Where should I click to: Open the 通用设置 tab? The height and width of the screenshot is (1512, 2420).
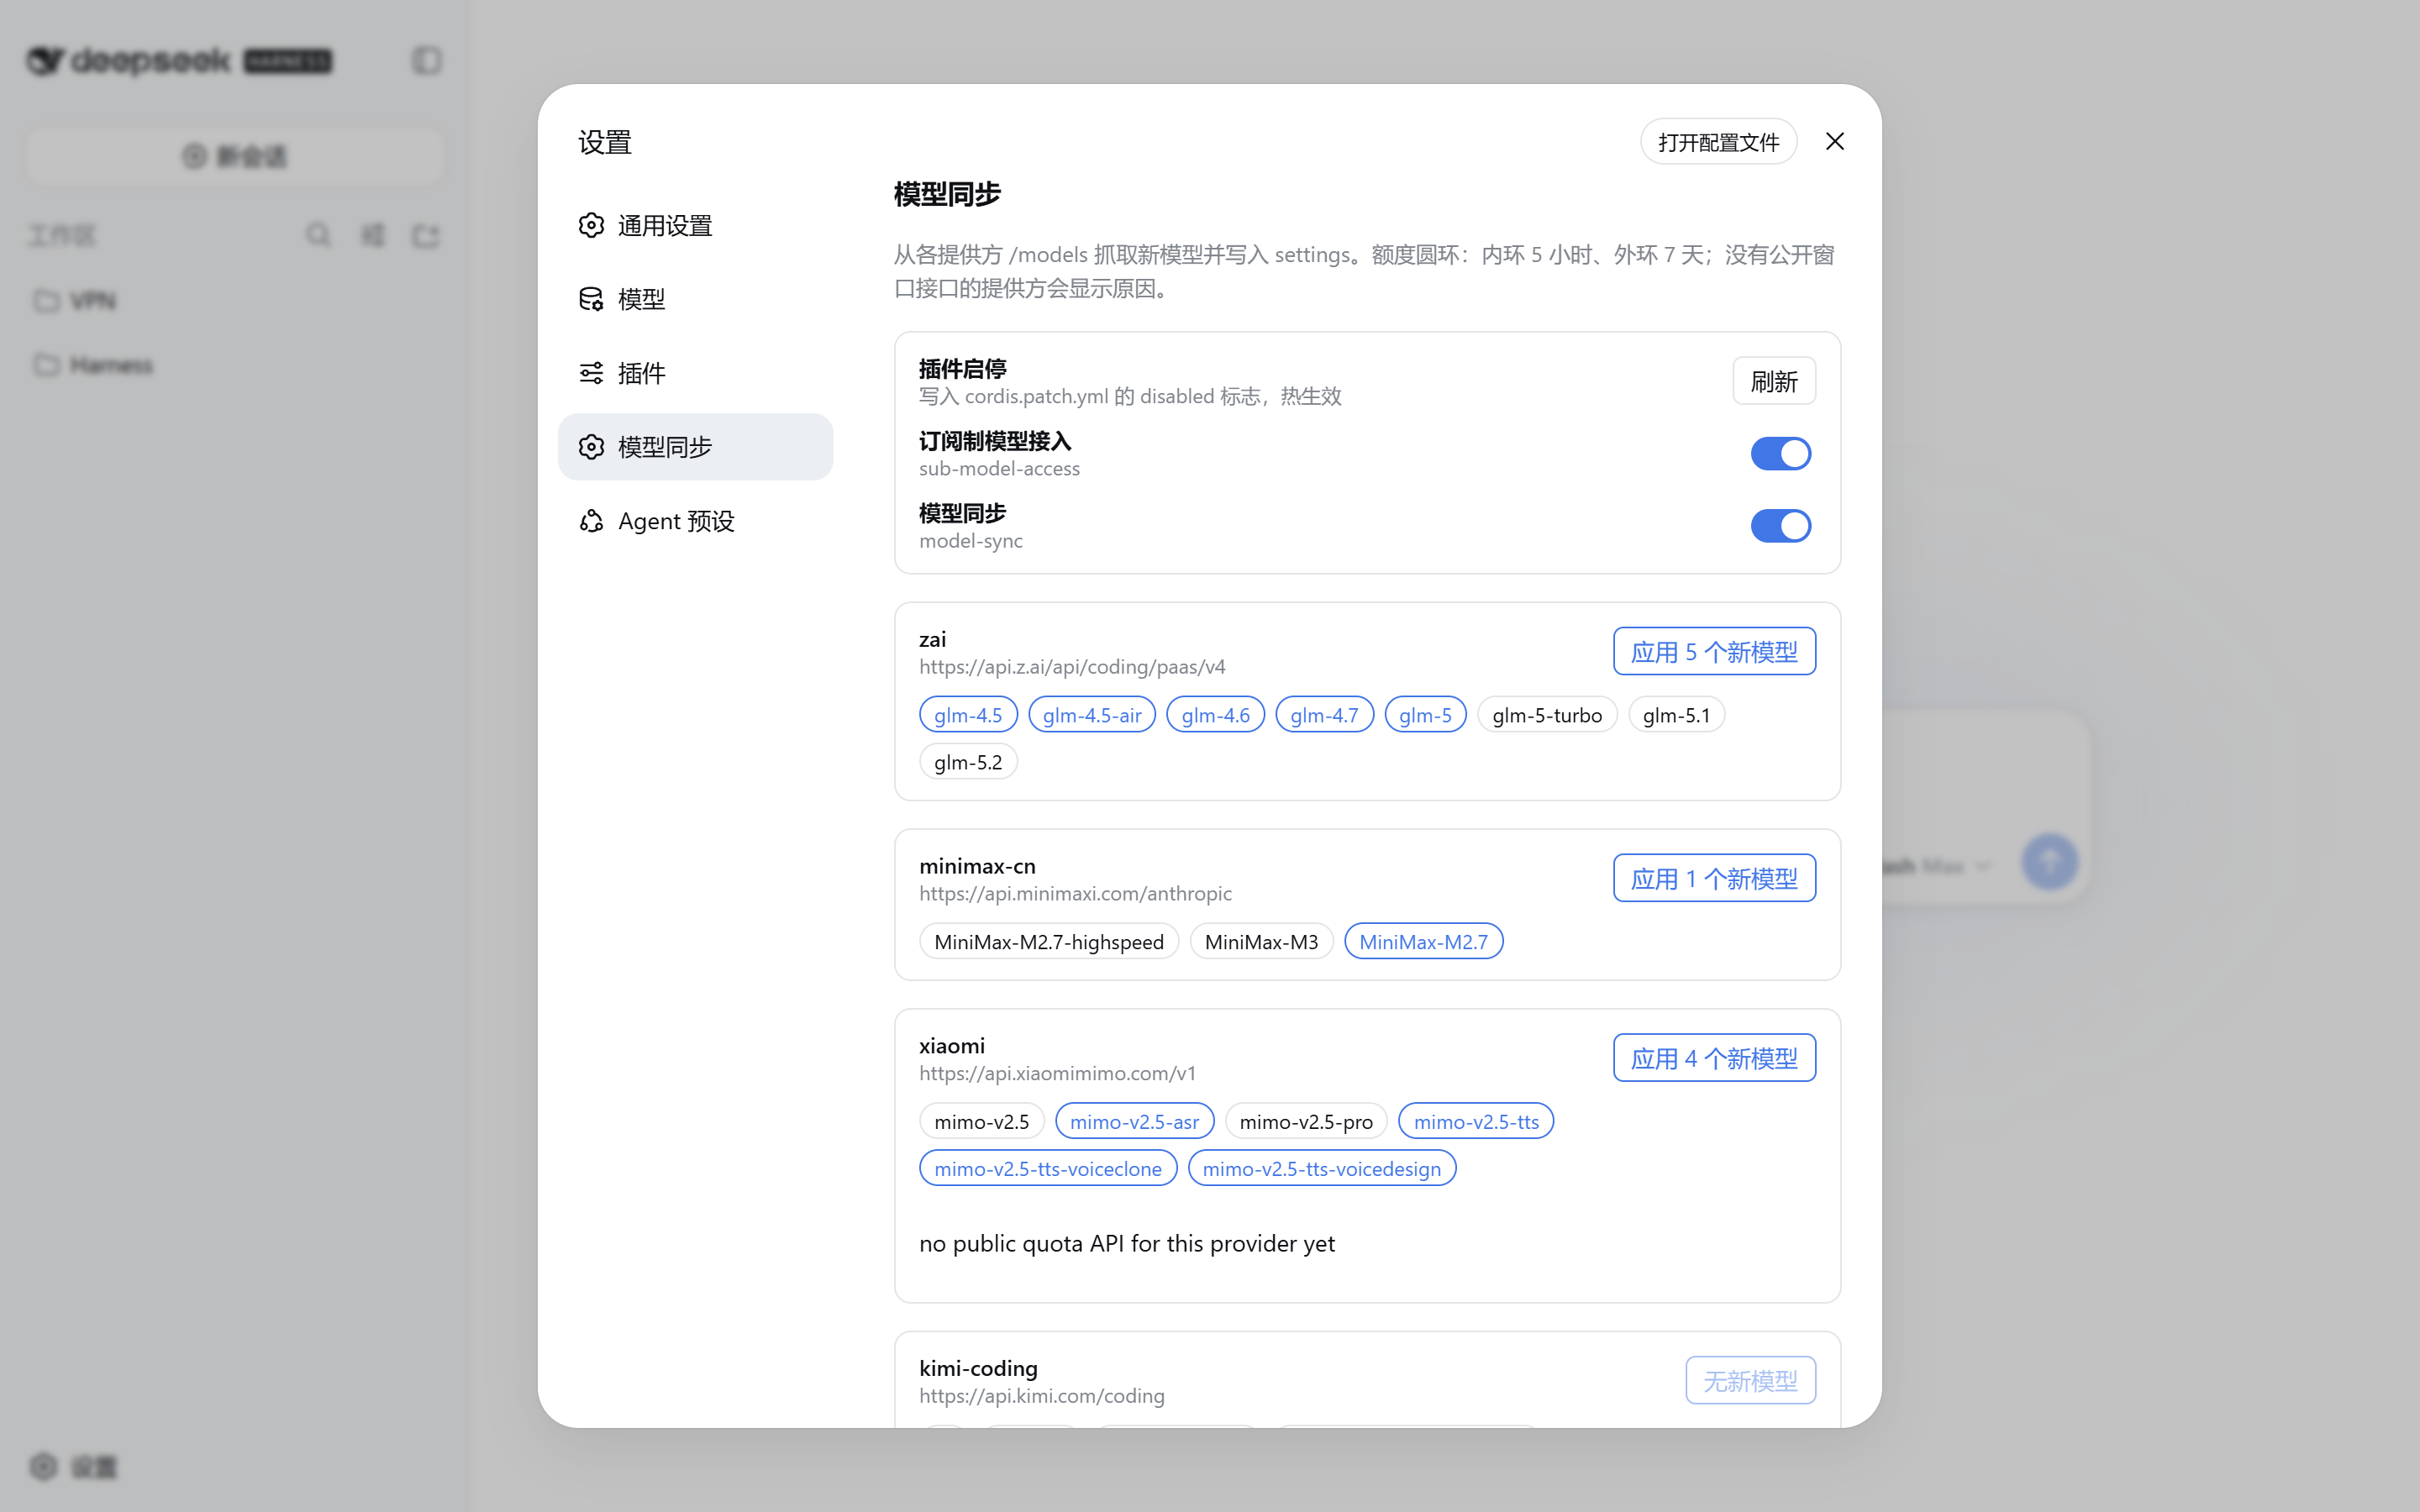[x=695, y=226]
